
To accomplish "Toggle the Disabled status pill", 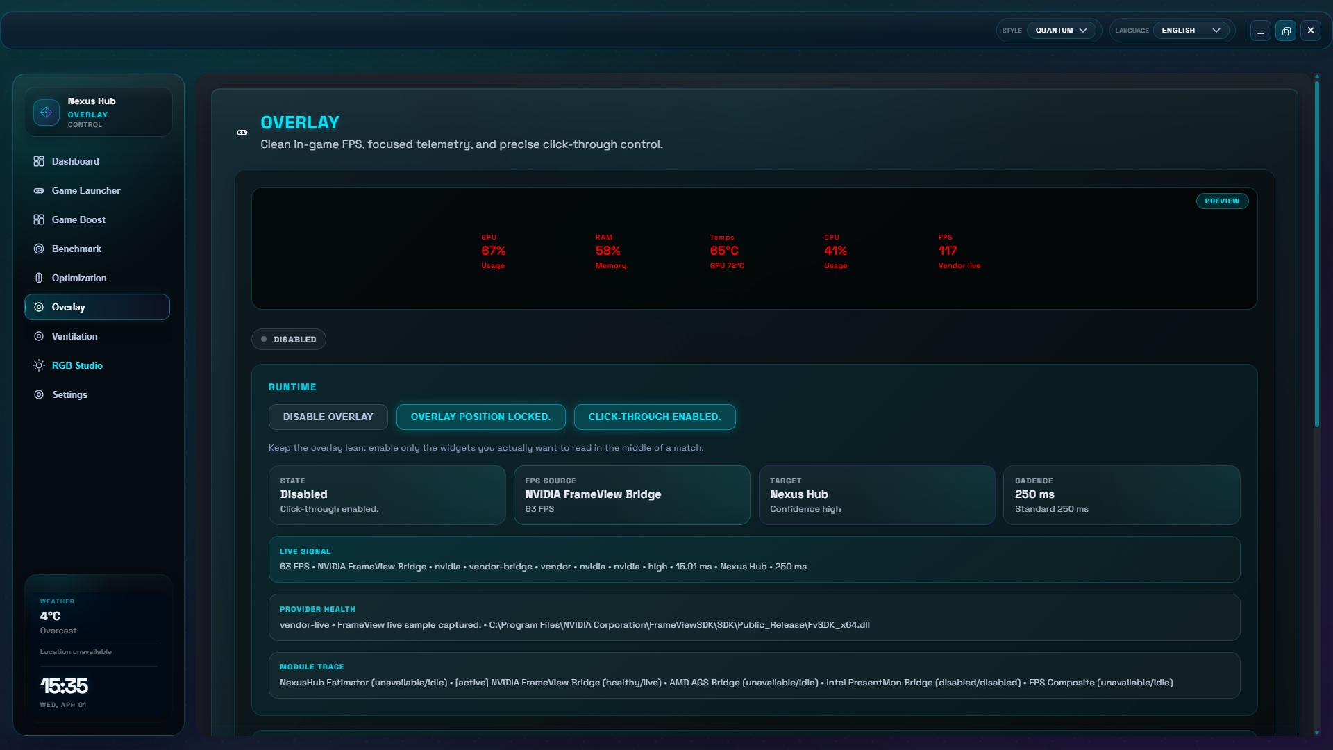I will pyautogui.click(x=288, y=340).
